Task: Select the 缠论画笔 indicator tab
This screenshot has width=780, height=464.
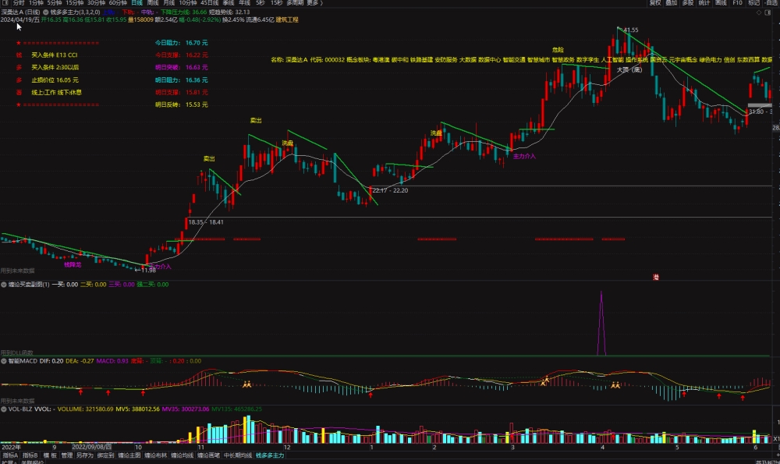Action: coord(208,455)
